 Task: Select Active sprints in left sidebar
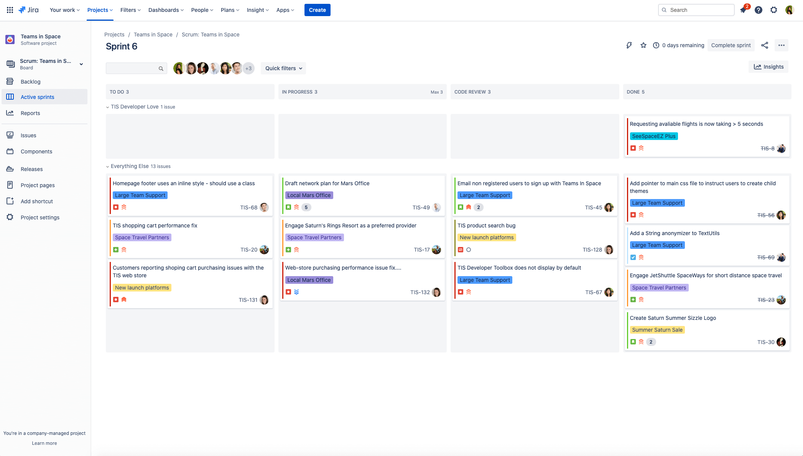coord(37,97)
